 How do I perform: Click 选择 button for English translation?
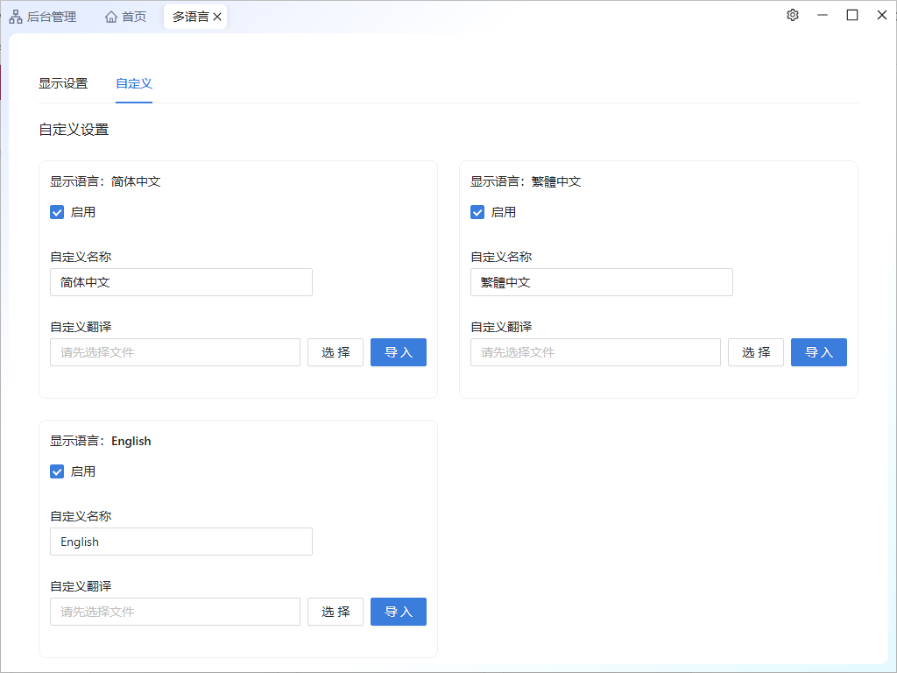point(335,612)
